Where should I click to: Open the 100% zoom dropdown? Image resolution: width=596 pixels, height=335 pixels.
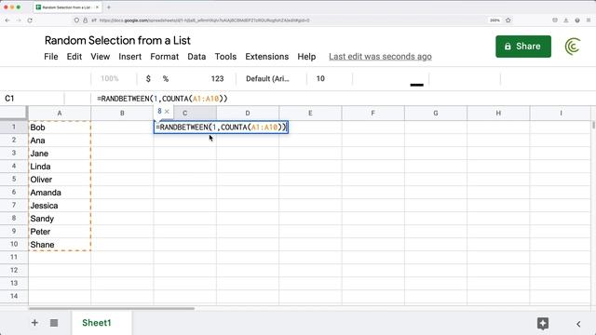coord(110,78)
